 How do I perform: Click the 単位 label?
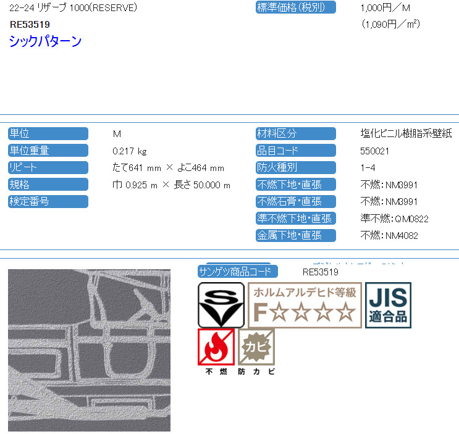click(48, 133)
